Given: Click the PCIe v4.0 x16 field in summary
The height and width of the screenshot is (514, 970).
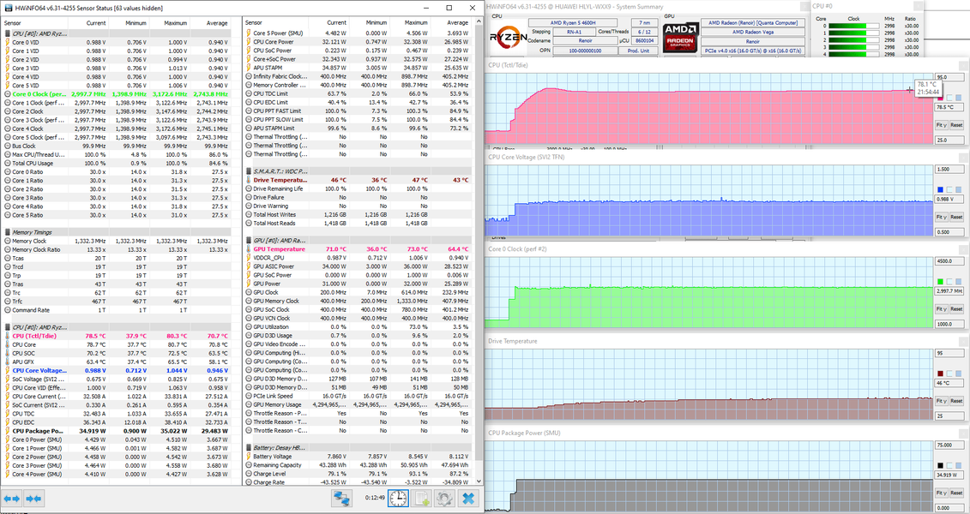Looking at the screenshot, I should point(753,51).
